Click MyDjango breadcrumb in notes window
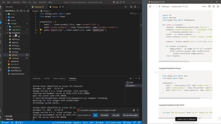The height and width of the screenshot is (124, 221). point(165,7)
